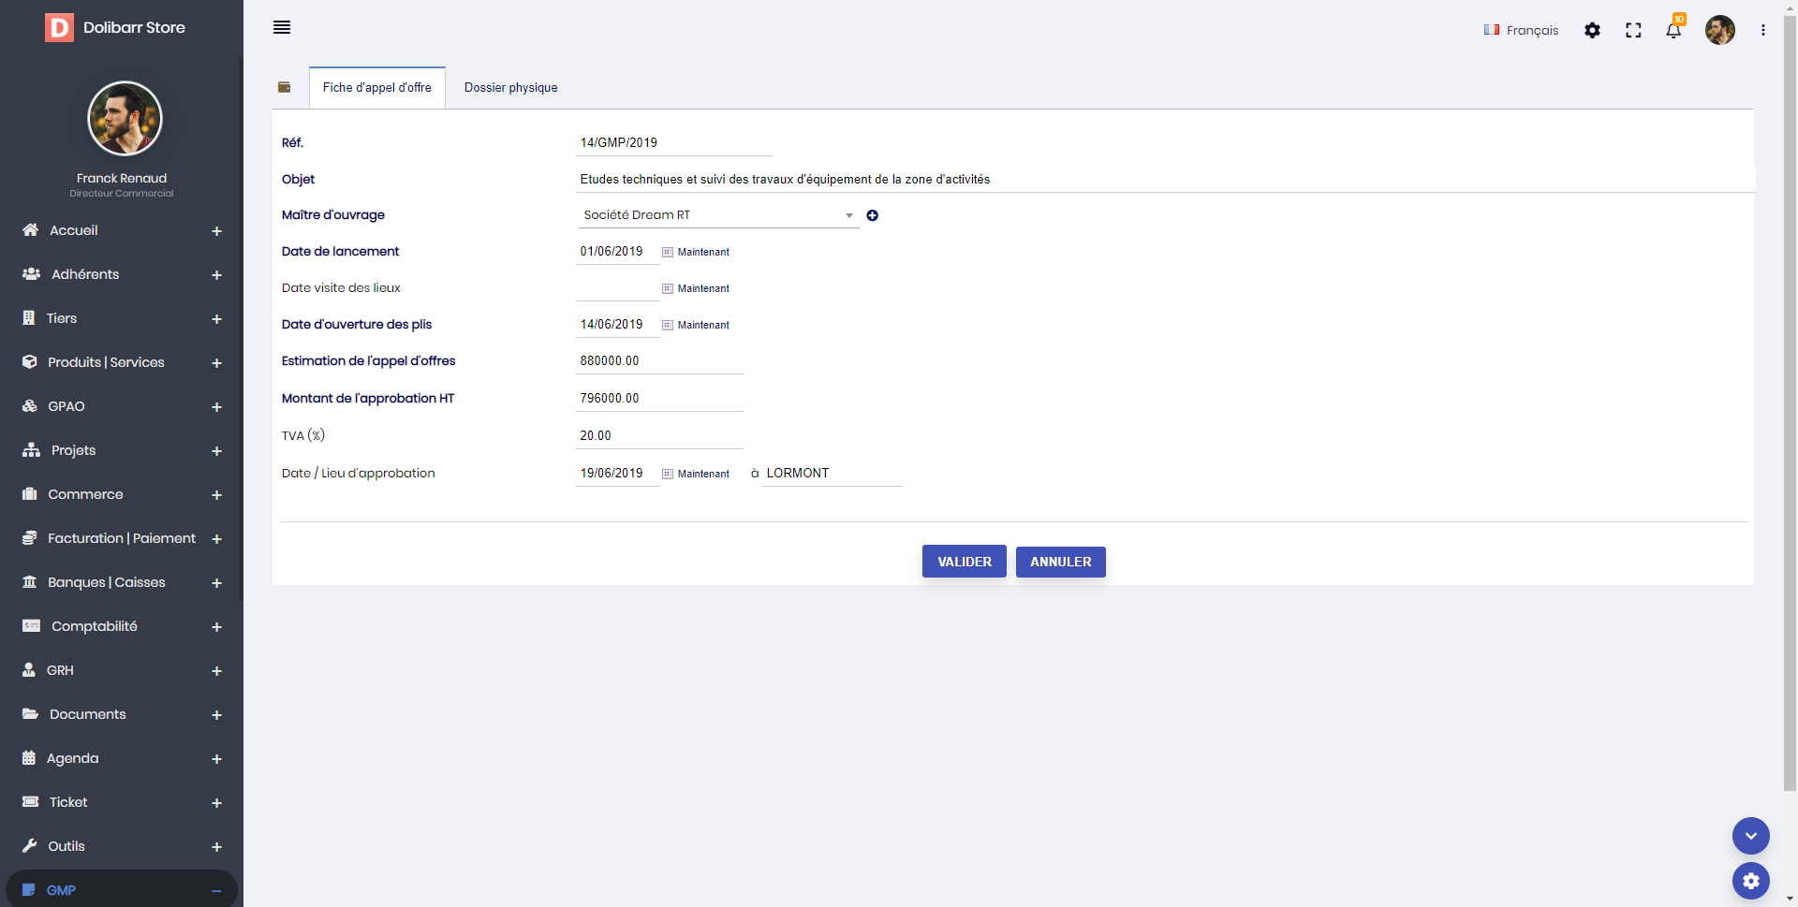Open calendar picker for Date de lancement
Viewport: 1798px width, 907px height.
point(668,253)
